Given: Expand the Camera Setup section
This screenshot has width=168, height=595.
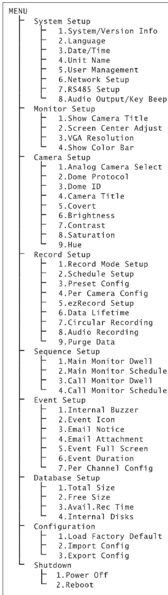Looking at the screenshot, I should click(62, 157).
